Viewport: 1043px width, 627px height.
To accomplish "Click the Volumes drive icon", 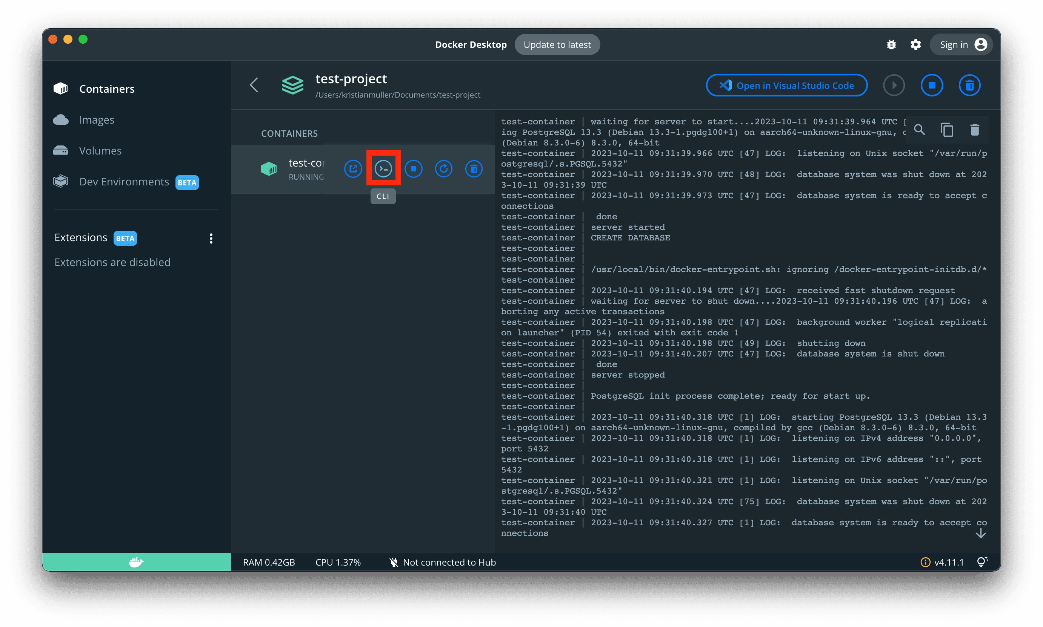I will (60, 150).
